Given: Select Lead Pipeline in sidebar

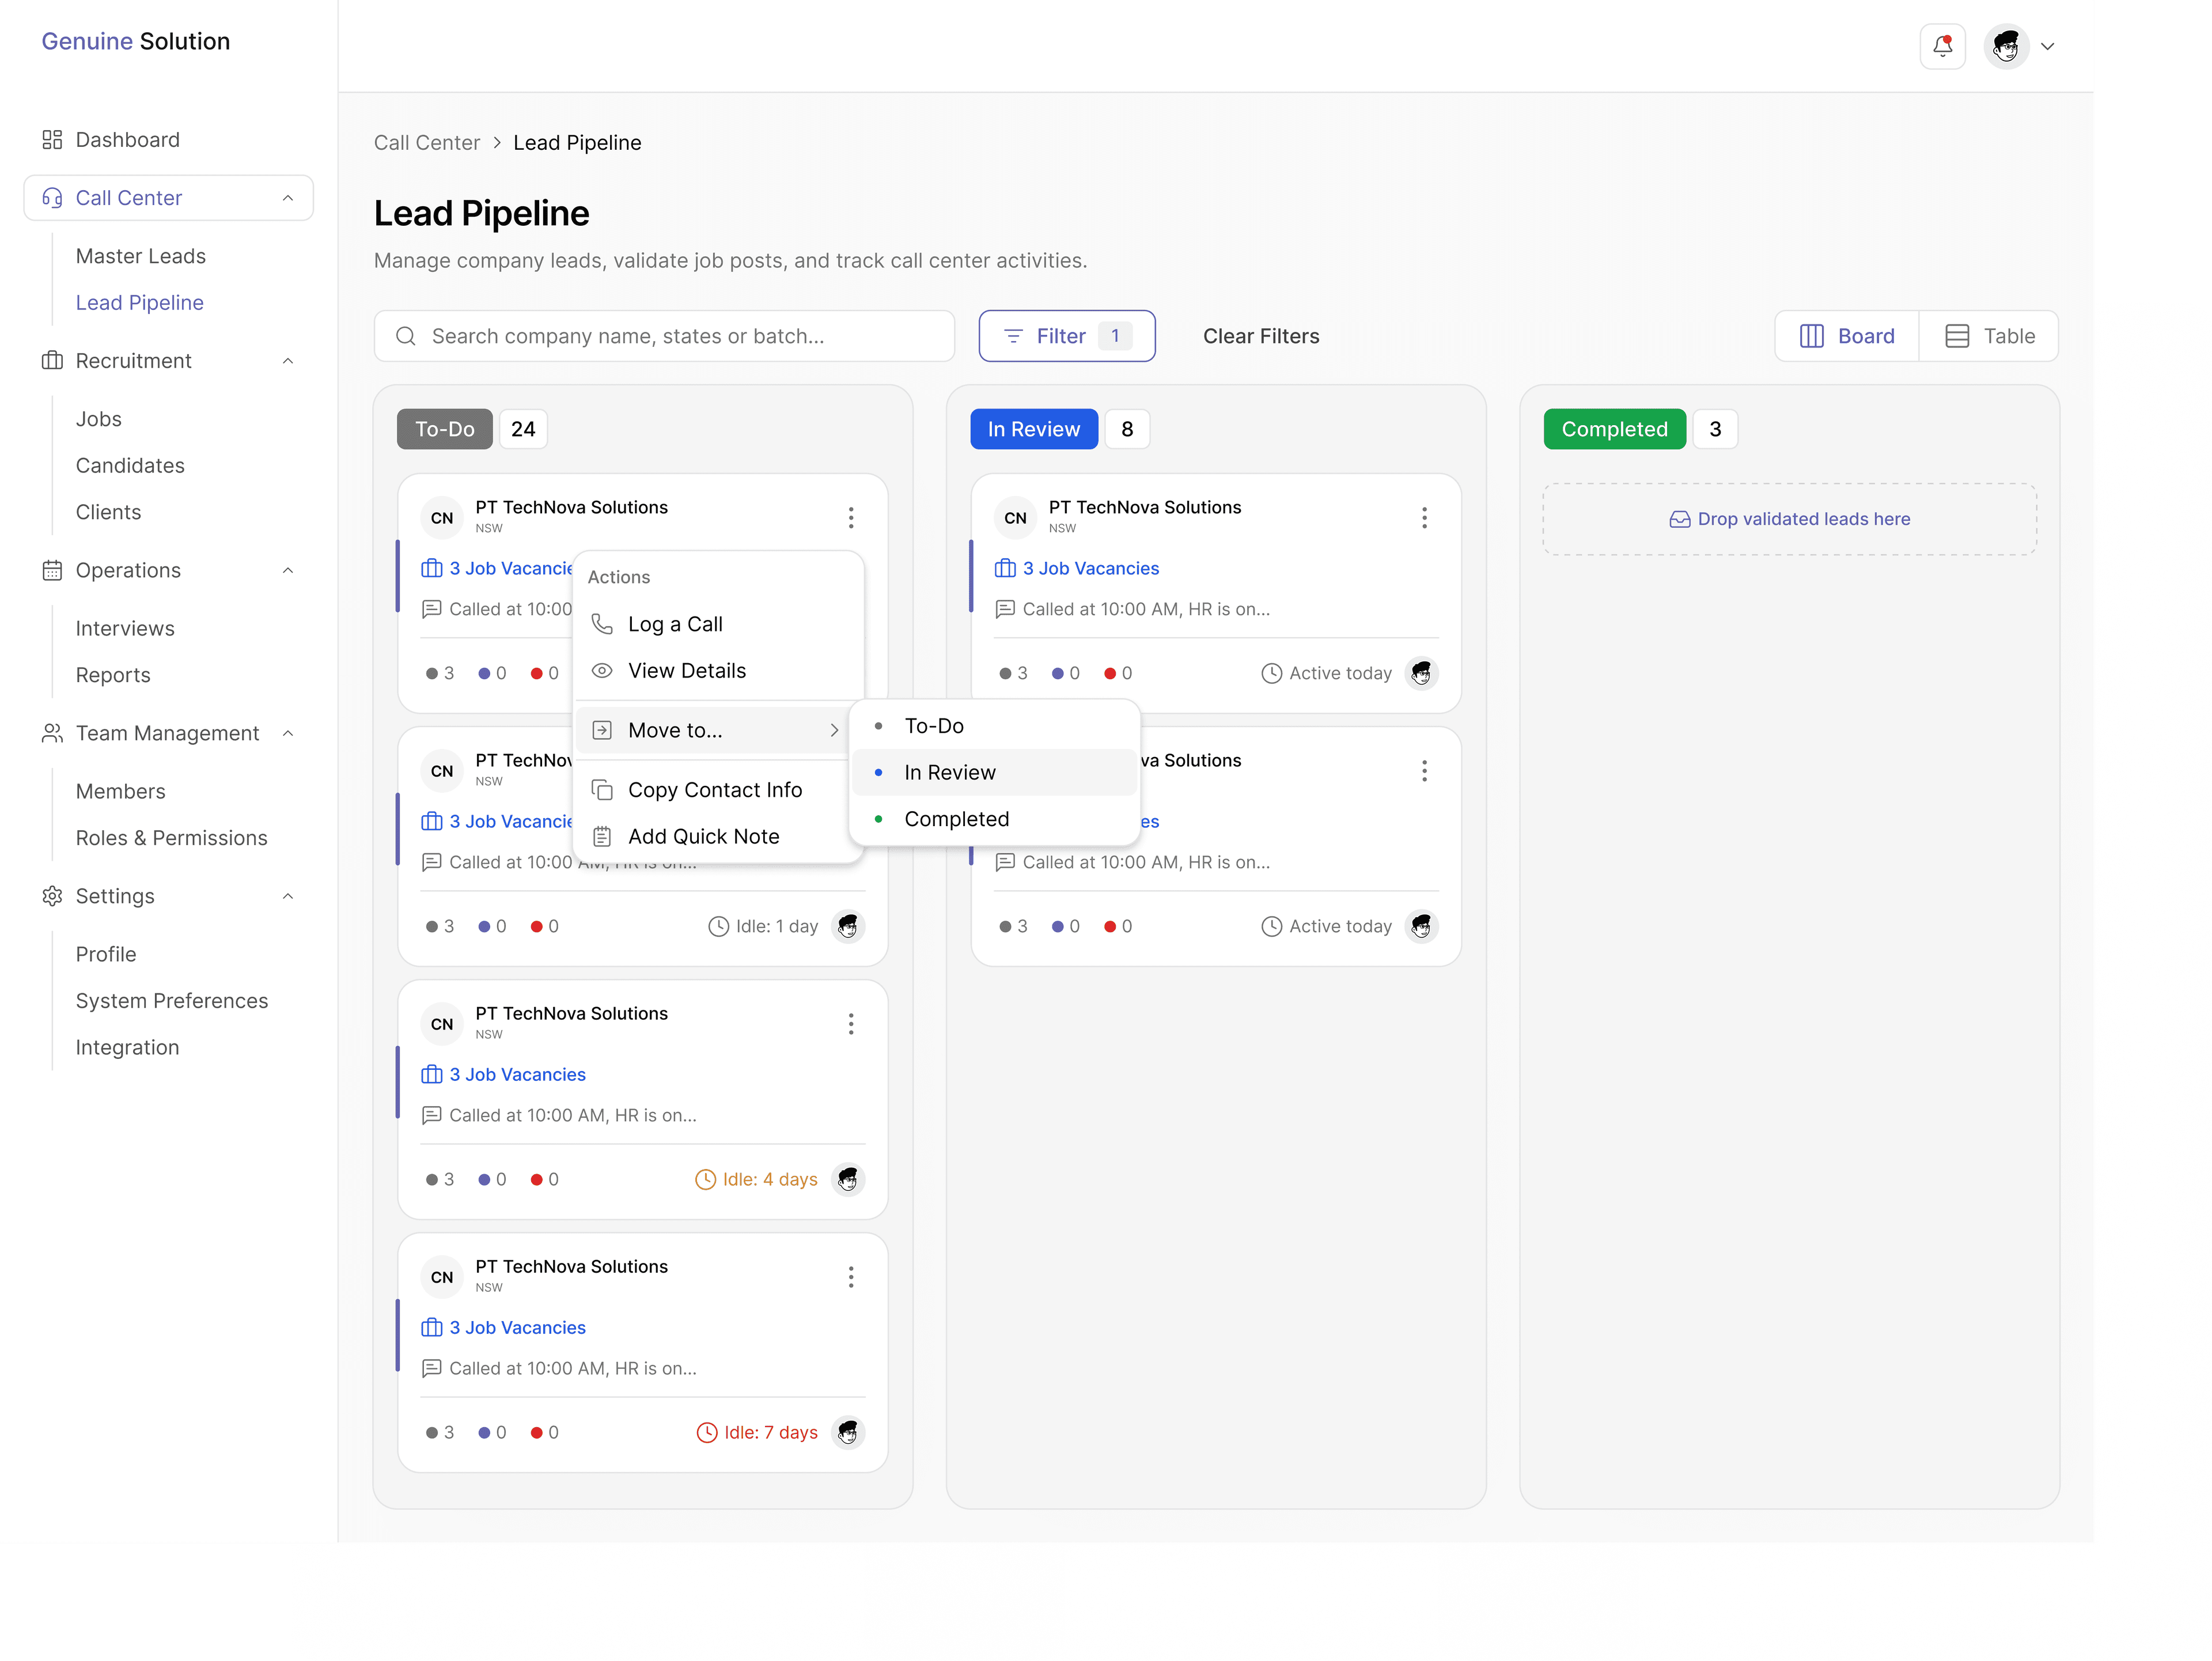Looking at the screenshot, I should 140,303.
